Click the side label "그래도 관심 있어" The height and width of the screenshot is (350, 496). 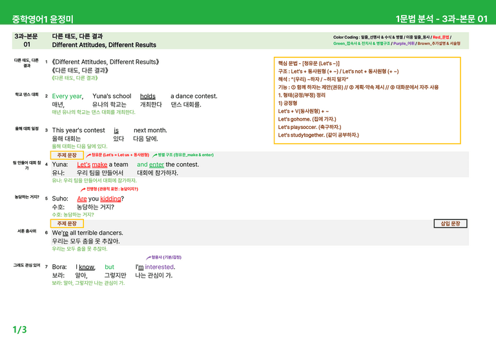[26, 266]
